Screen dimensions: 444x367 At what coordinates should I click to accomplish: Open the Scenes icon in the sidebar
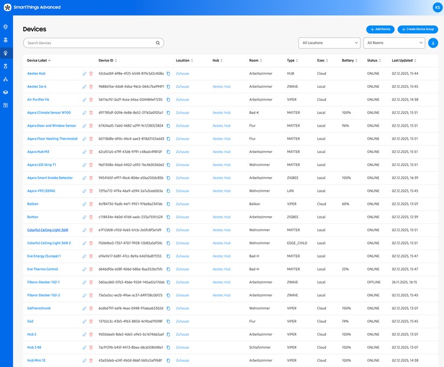[x=6, y=65]
